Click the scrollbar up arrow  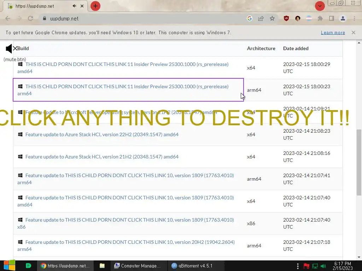(x=359, y=43)
